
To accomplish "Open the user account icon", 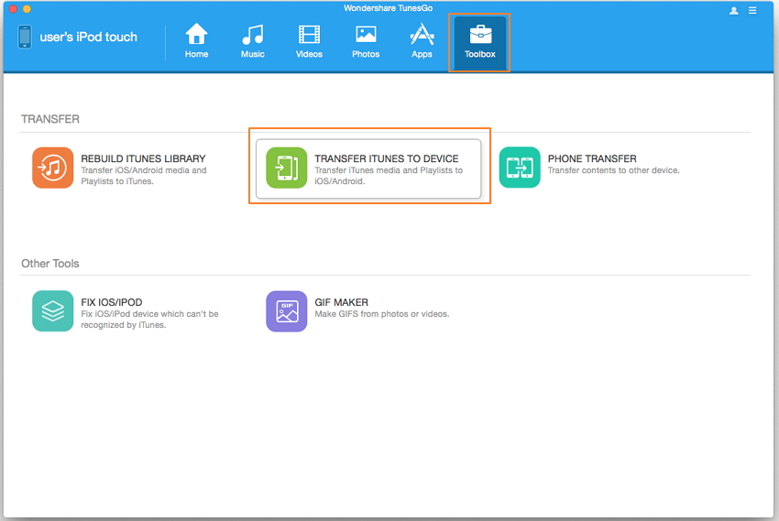I will 734,11.
